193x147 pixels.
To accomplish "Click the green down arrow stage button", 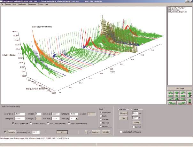I will click(177, 99).
